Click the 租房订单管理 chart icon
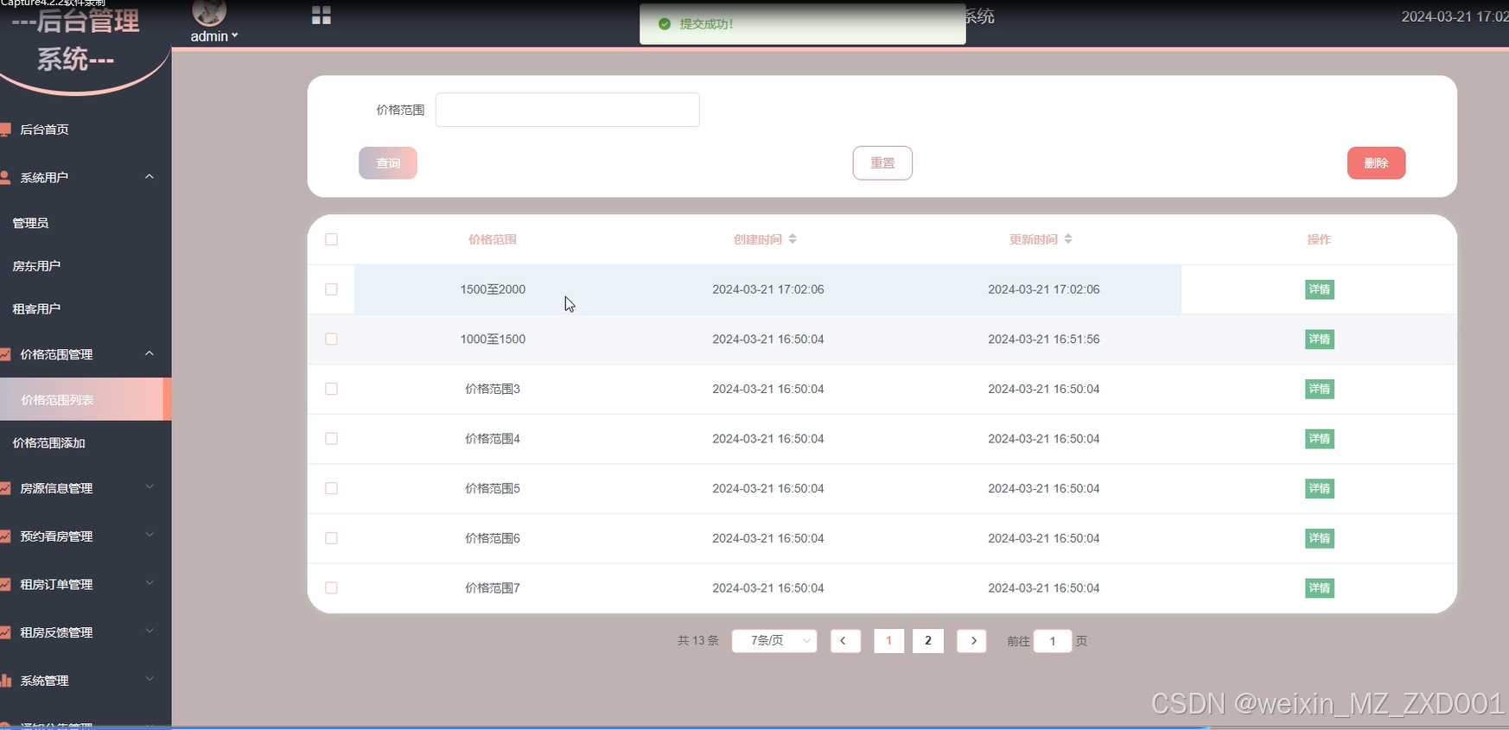Viewport: 1509px width, 730px height. pos(5,585)
